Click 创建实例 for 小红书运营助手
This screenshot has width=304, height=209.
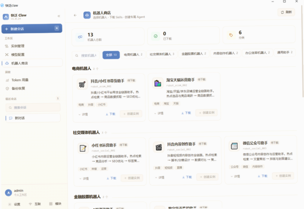click(x=132, y=178)
